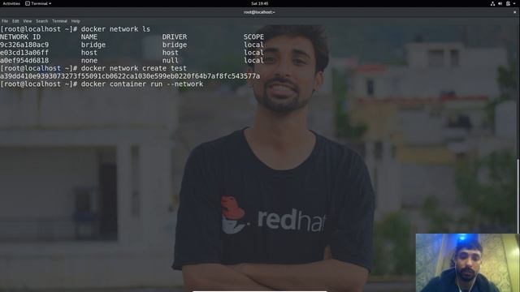Open the View menu

(x=28, y=21)
